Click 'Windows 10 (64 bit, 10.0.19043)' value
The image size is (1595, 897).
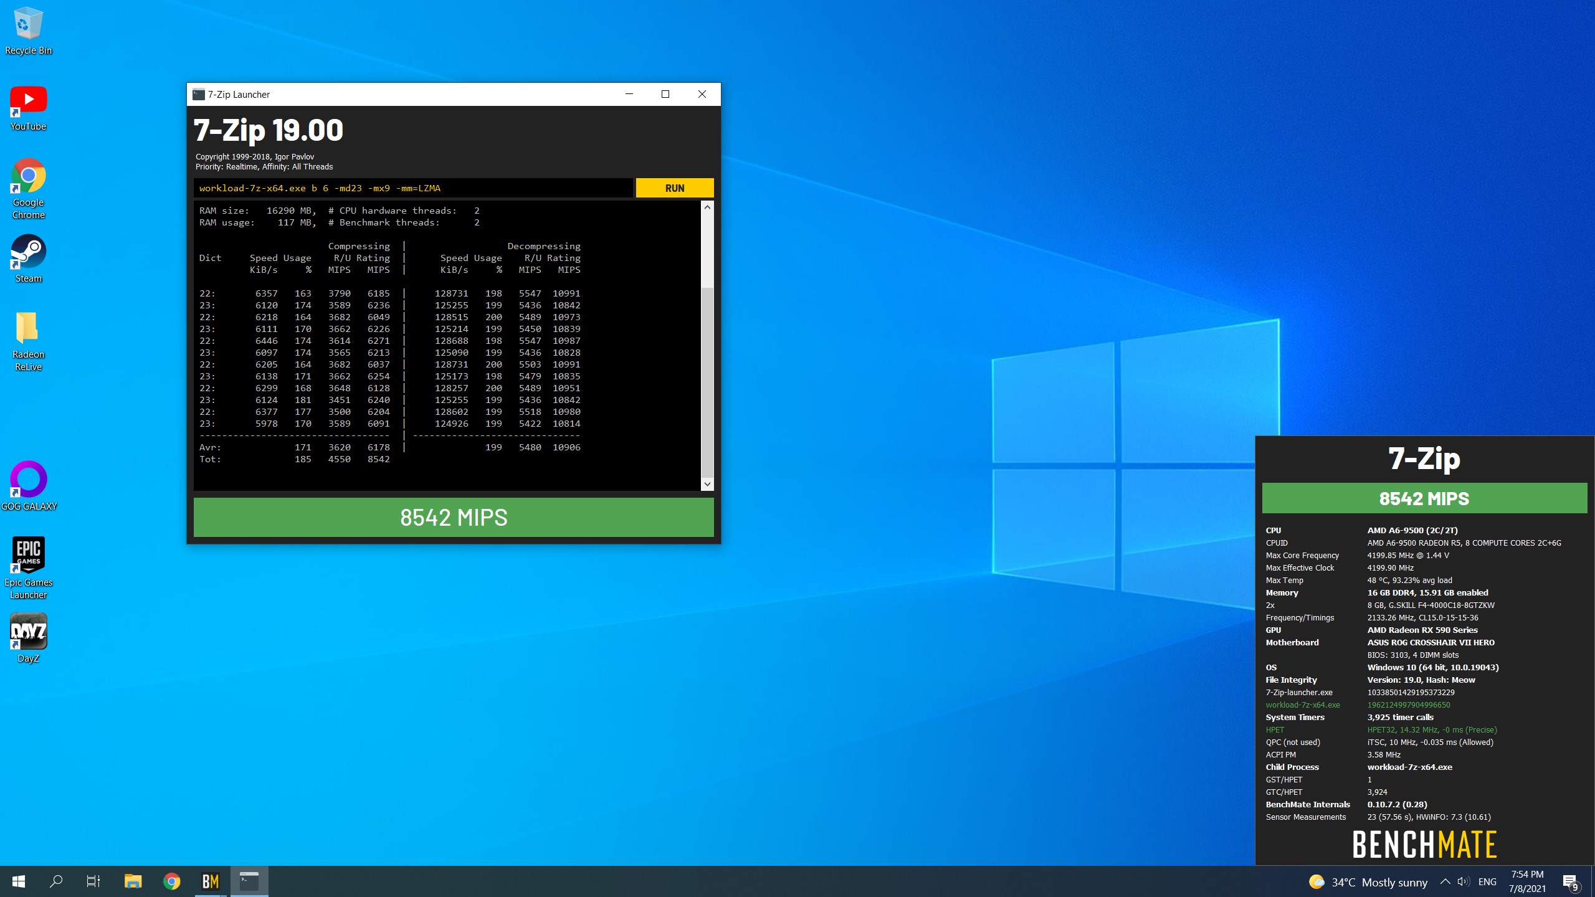[1433, 668]
